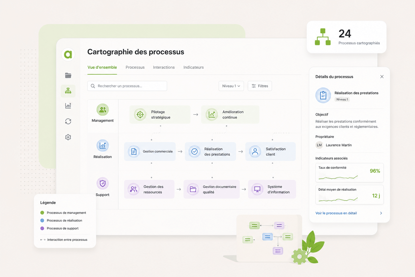Open the Gestion documentaire qualité folder icon

(193, 189)
